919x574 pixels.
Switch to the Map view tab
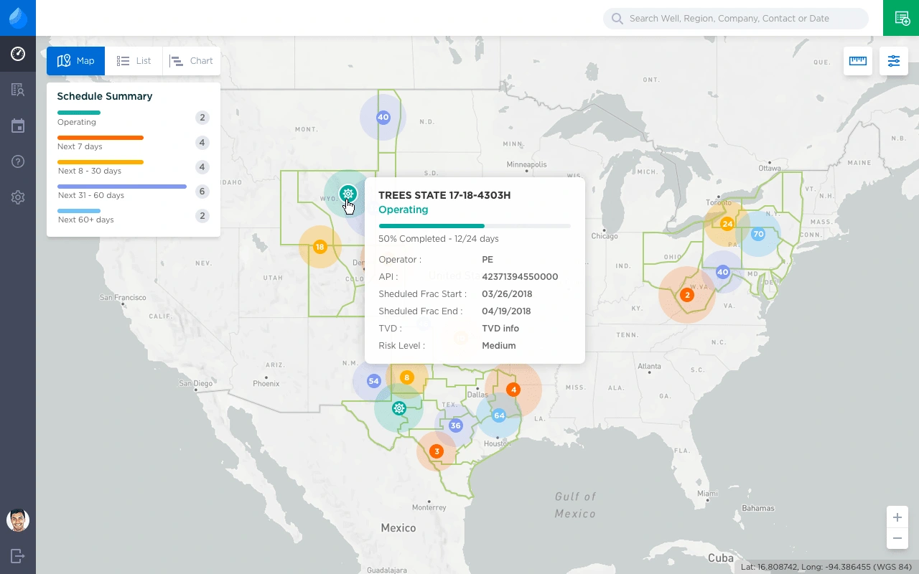[76, 61]
